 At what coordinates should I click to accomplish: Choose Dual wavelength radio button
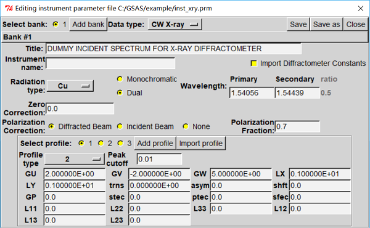[x=120, y=93]
